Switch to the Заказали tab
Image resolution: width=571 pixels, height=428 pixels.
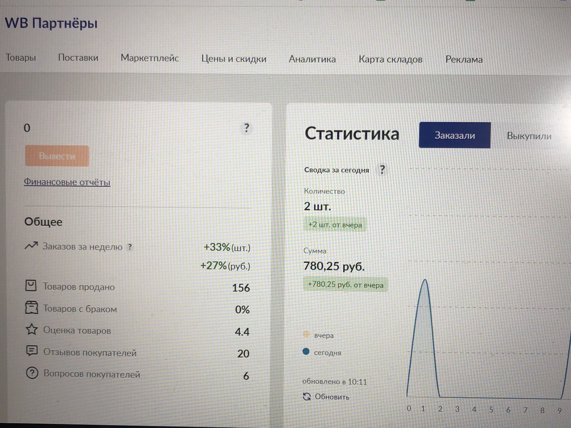pos(455,135)
